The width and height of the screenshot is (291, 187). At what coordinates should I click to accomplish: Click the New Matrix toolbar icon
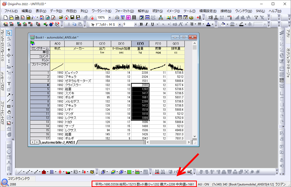28,18
